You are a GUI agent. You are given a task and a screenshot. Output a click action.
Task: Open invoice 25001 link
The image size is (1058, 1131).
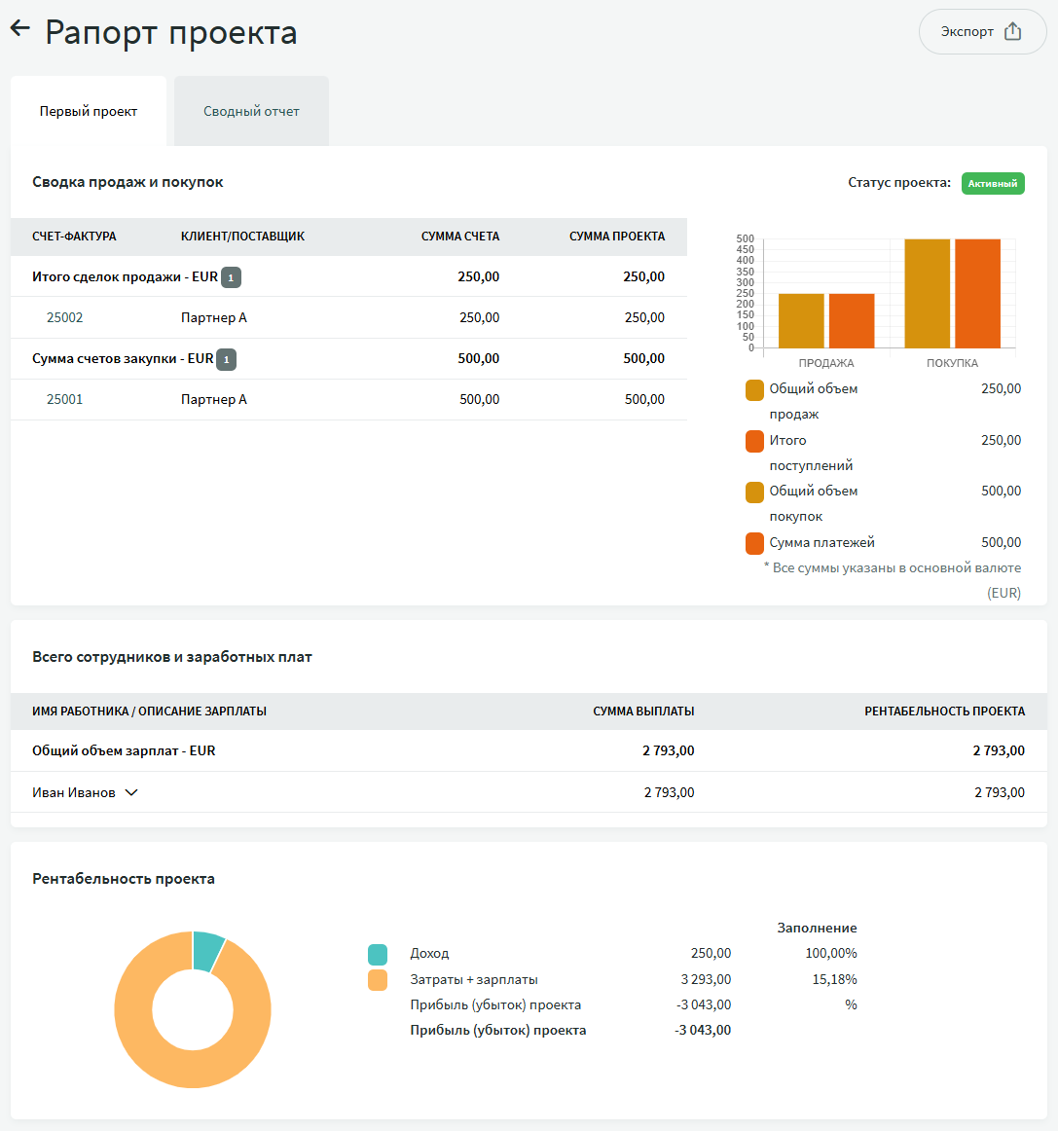[65, 399]
